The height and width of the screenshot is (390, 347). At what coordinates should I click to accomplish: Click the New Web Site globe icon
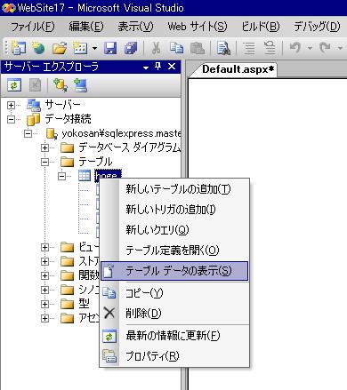pyautogui.click(x=38, y=48)
